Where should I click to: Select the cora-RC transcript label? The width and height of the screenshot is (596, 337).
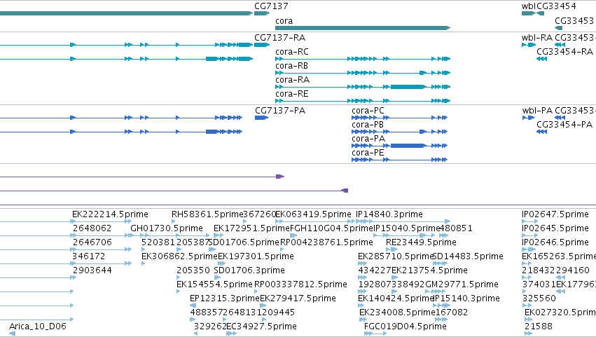[x=292, y=52]
